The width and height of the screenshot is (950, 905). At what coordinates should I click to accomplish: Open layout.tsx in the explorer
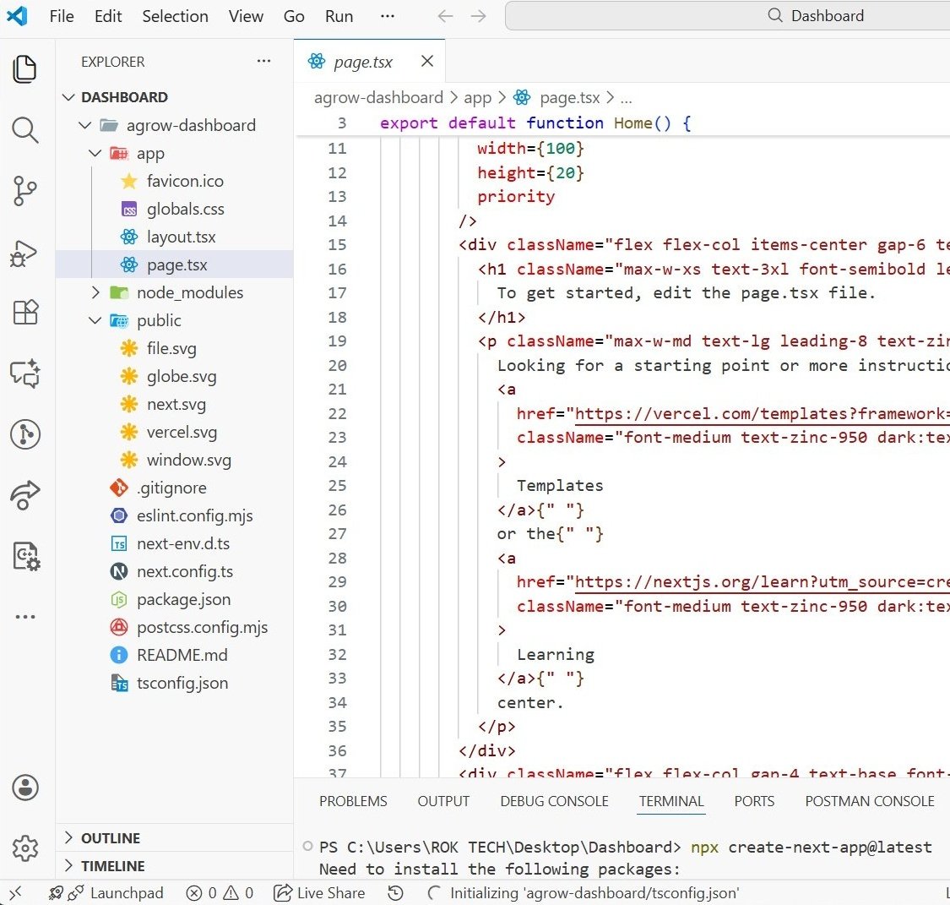pos(175,237)
